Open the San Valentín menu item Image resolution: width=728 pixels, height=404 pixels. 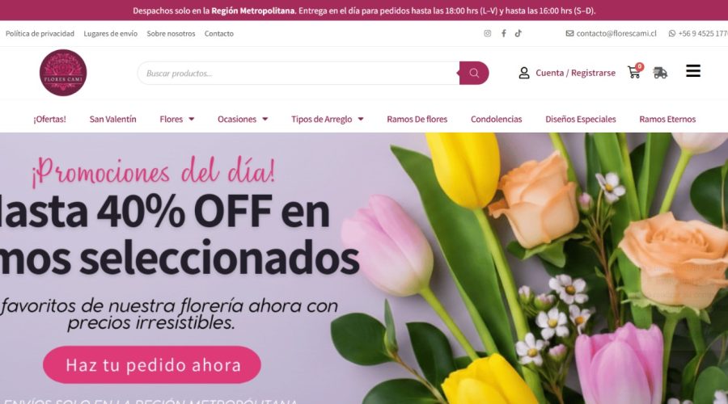coord(112,120)
